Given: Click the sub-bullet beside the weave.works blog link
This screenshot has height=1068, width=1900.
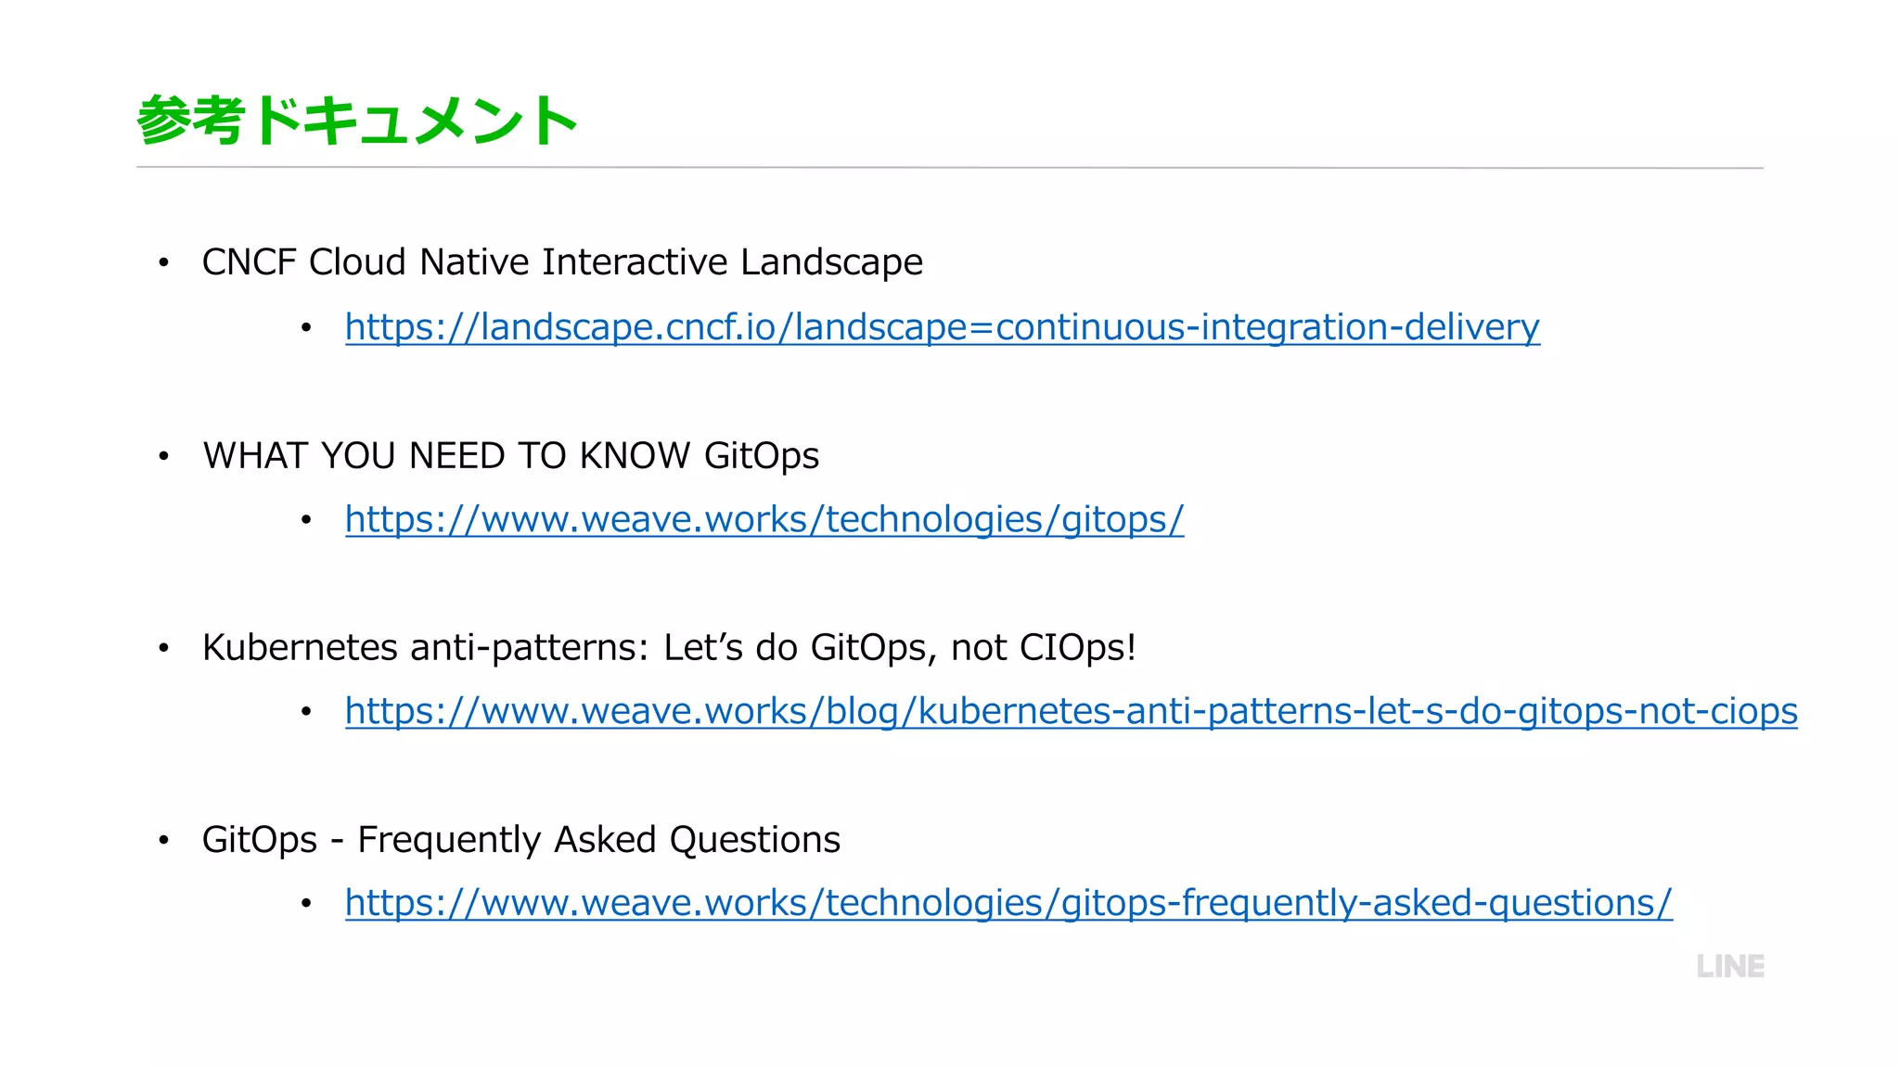Looking at the screenshot, I should click(x=306, y=712).
